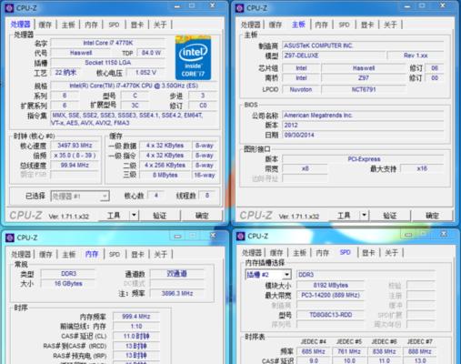Switch to SPD tab in mainboard window
This screenshot has height=364, width=461.
click(344, 25)
